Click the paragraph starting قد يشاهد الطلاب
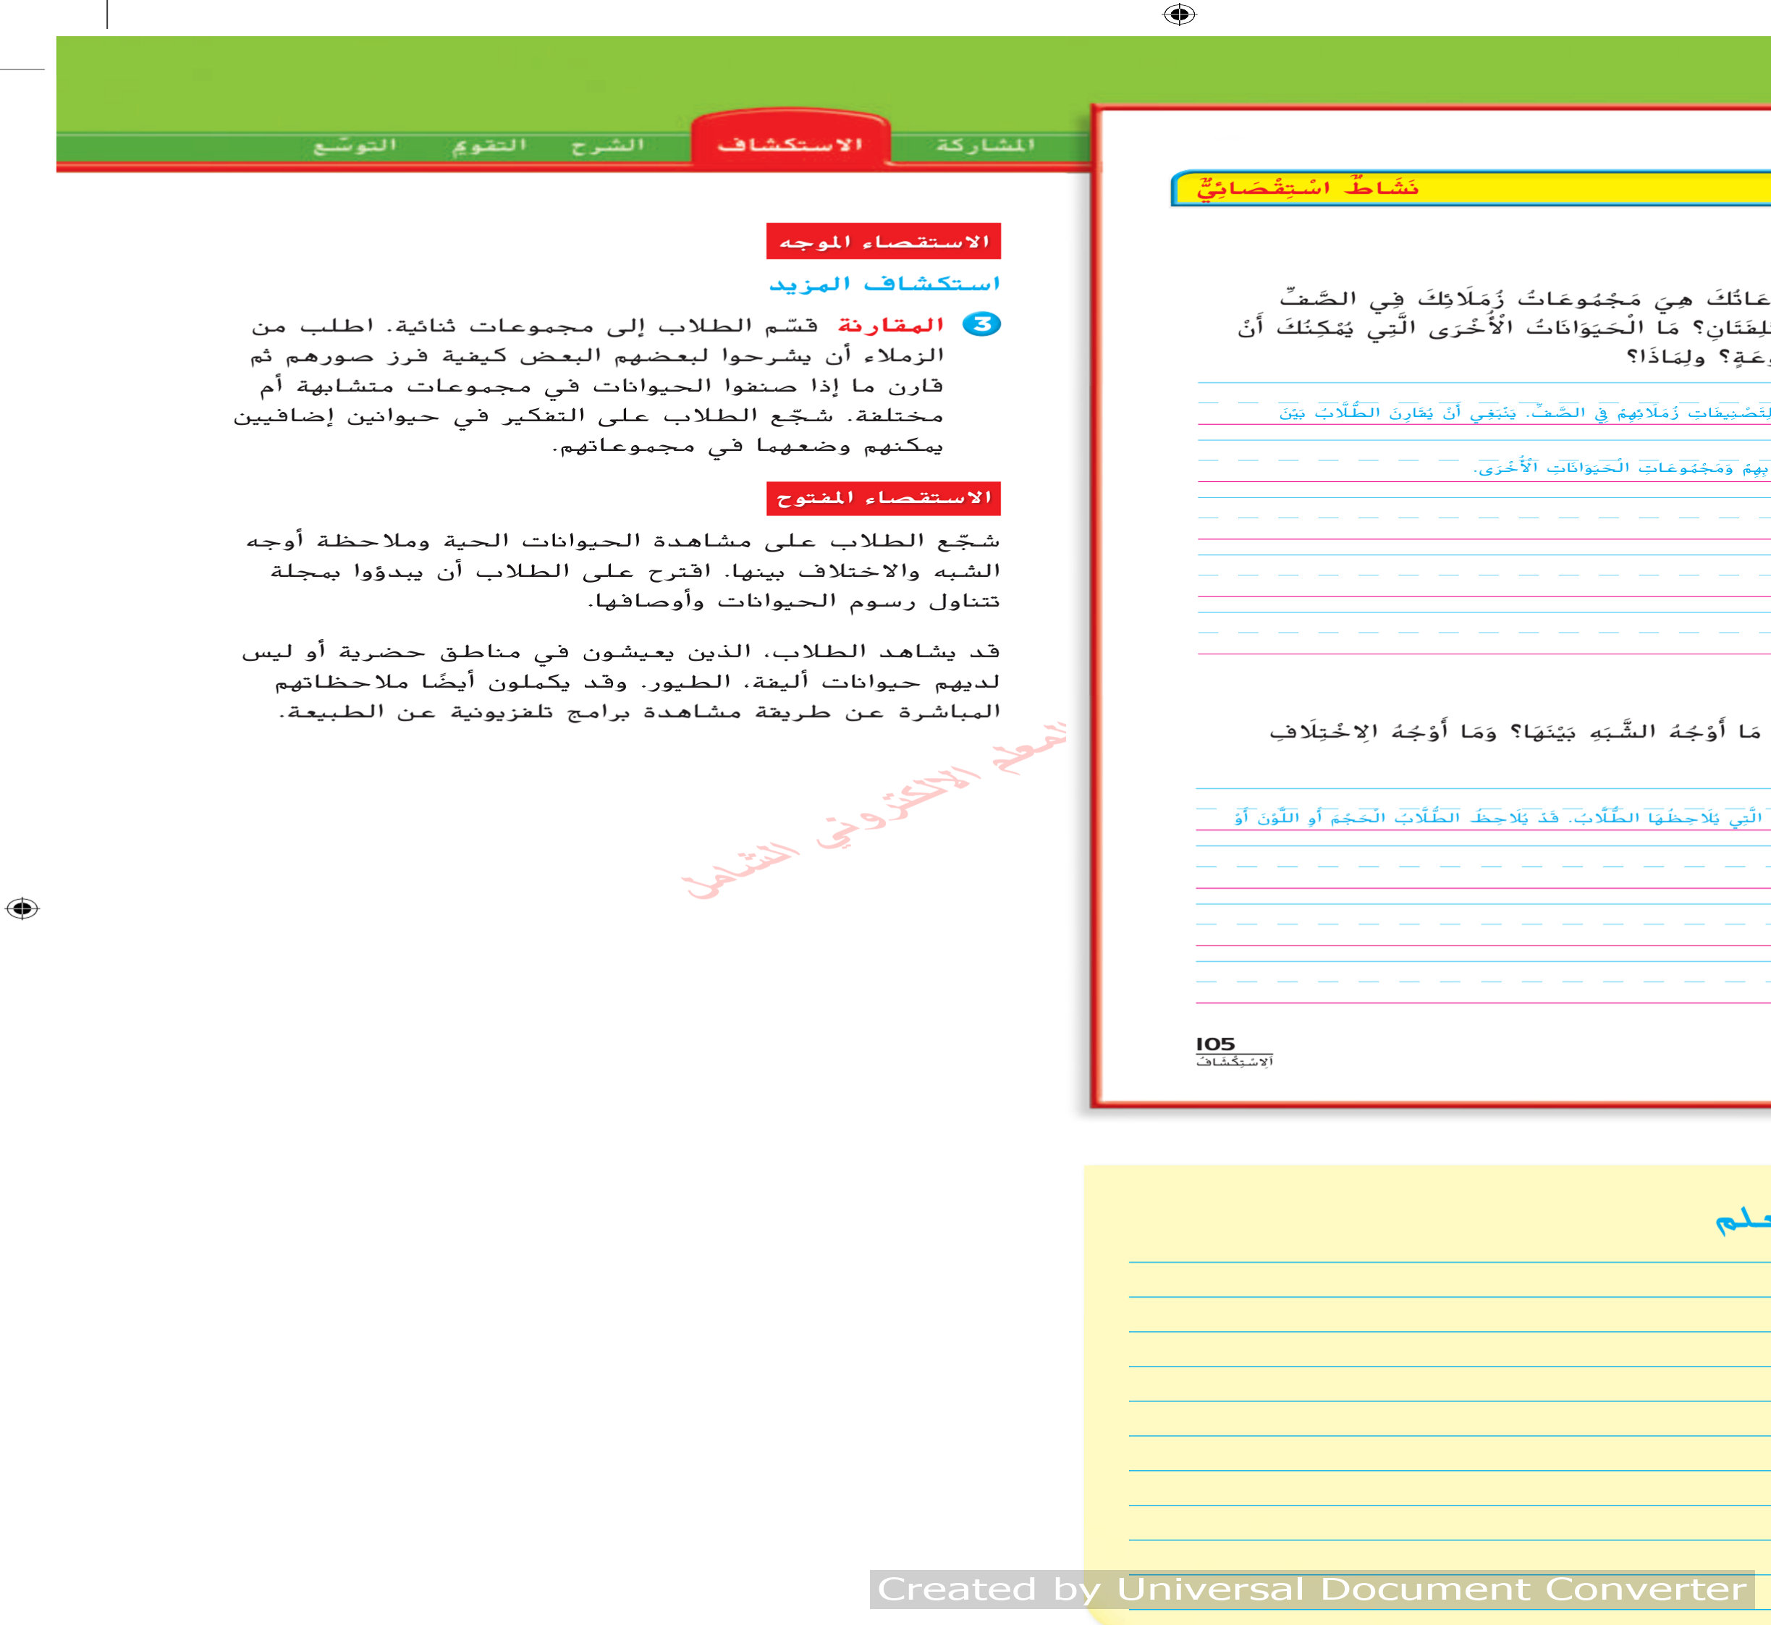This screenshot has height=1625, width=1771. point(621,681)
